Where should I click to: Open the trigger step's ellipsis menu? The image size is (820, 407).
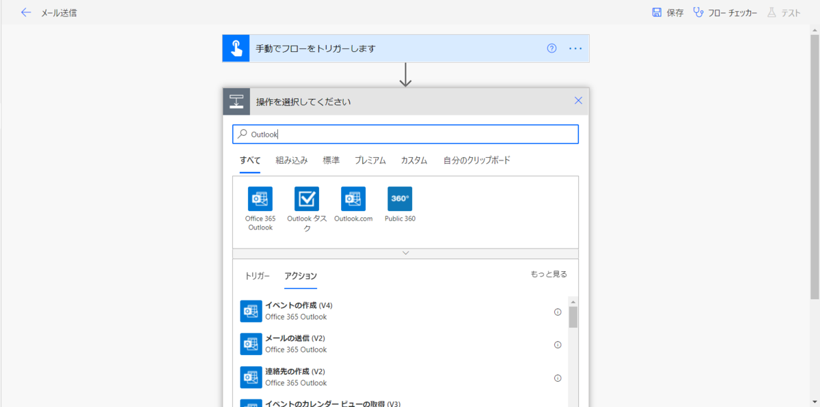coord(575,48)
